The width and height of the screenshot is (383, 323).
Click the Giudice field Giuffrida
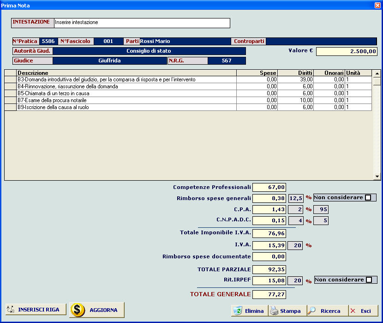(x=110, y=61)
